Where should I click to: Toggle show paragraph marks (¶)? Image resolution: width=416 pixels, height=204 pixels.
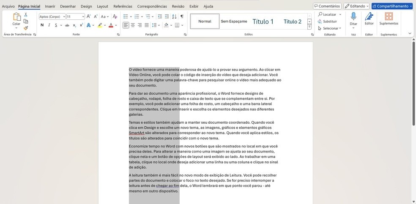pyautogui.click(x=182, y=16)
